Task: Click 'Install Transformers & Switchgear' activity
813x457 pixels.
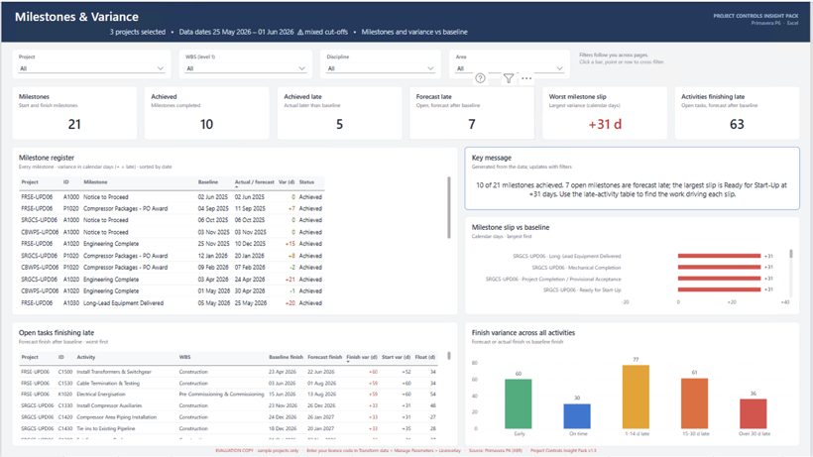Action: [x=114, y=372]
